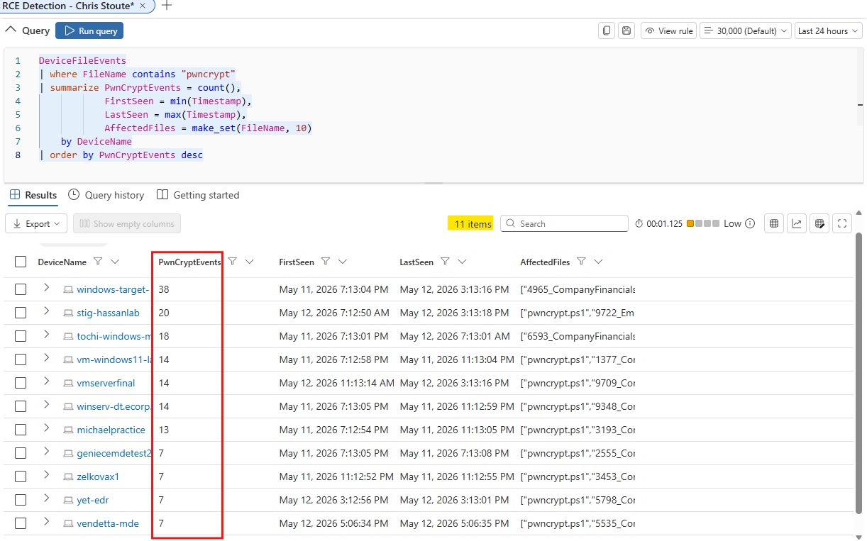867x541 pixels.
Task: Expand the vendetta-mde row
Action: tap(46, 522)
